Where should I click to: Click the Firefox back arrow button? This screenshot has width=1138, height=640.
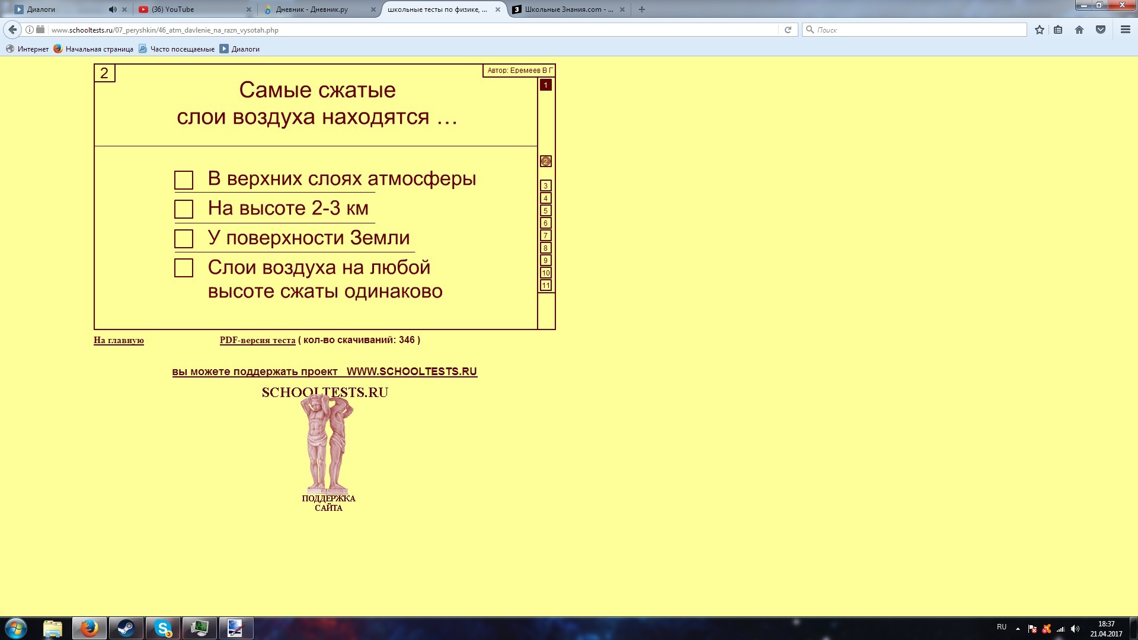point(12,30)
